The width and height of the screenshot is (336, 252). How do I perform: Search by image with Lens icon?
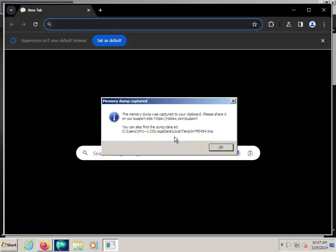(x=250, y=153)
